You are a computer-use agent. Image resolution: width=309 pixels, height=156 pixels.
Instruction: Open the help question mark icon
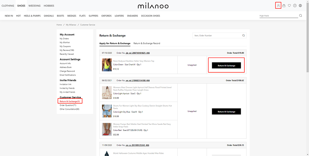click(x=295, y=5)
